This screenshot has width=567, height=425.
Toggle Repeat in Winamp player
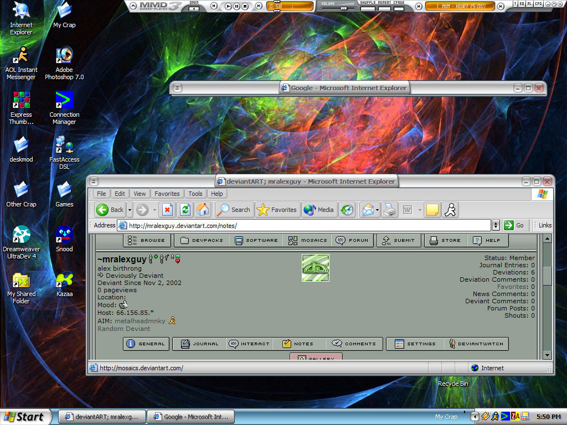[384, 8]
